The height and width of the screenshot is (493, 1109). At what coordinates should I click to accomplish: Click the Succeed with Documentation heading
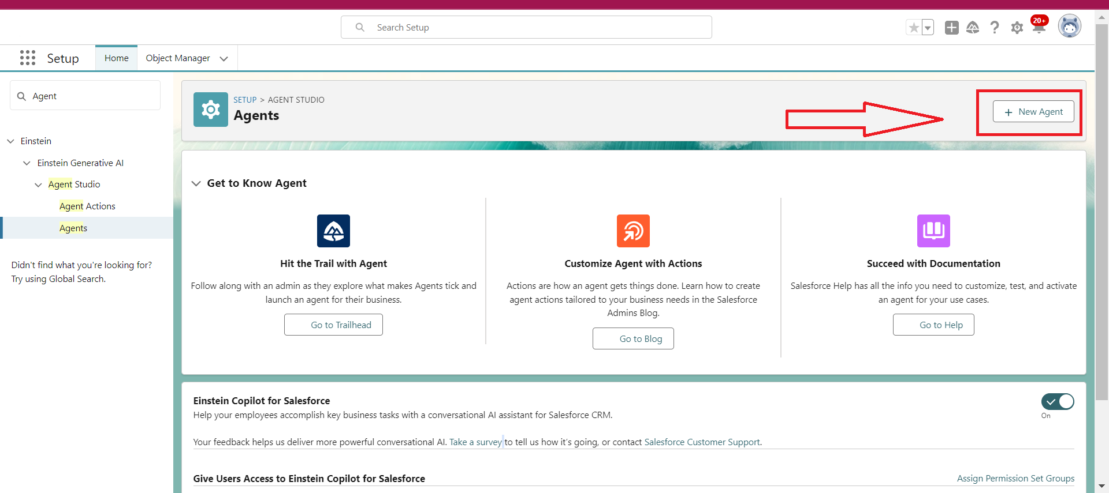933,264
